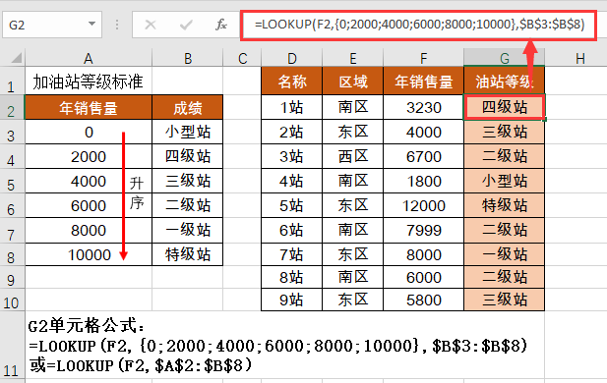Click the 小型站 cell in column B
Image resolution: width=607 pixels, height=383 pixels.
point(187,133)
